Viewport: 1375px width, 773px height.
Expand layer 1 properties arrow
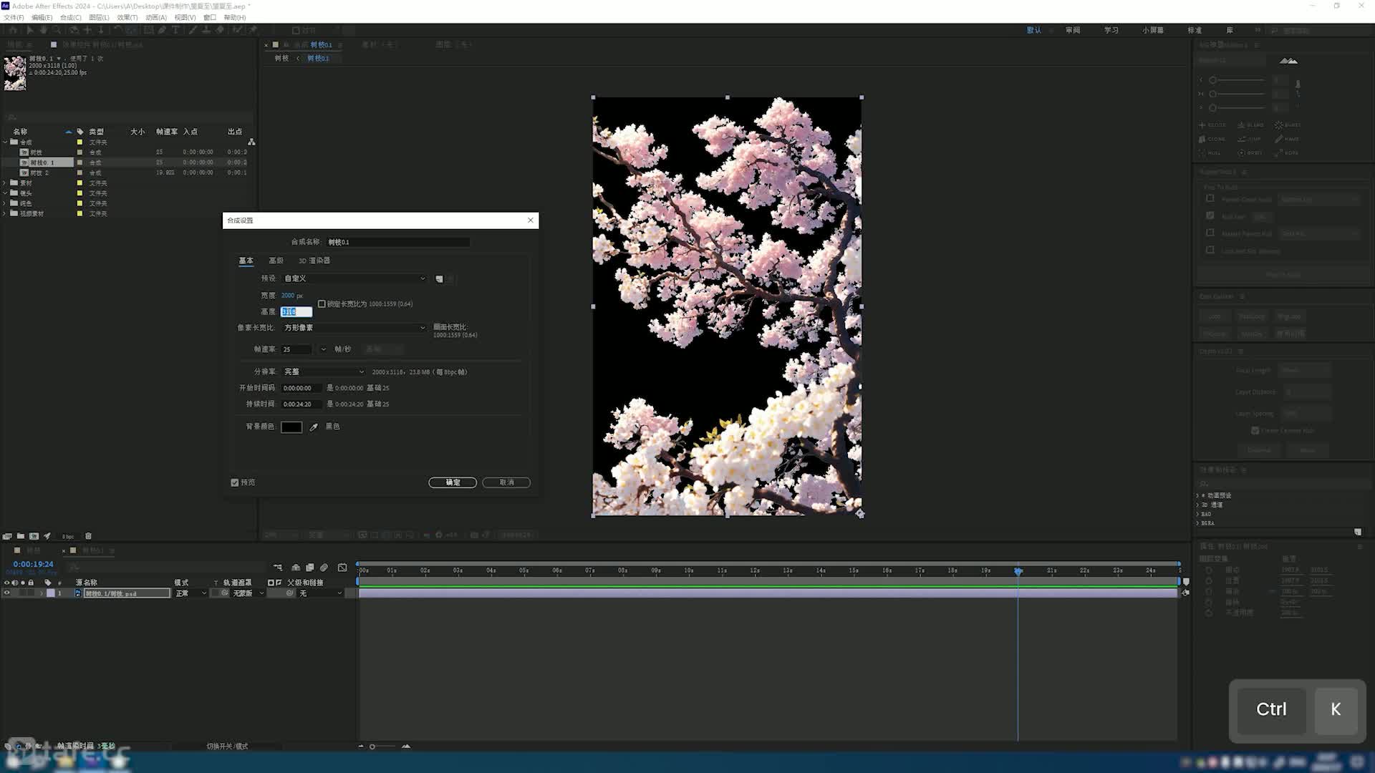42,593
